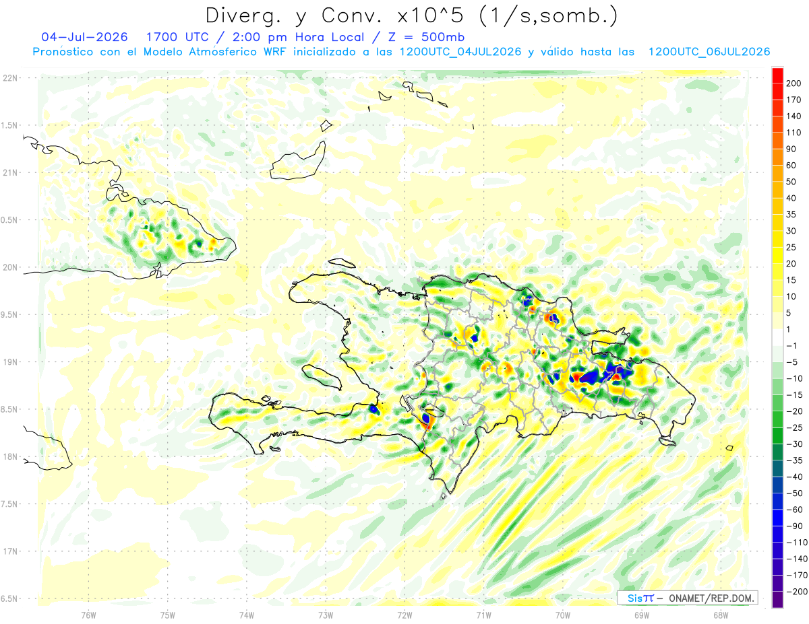The image size is (809, 624).
Task: Click the colorbar label "-1"
Action: click(793, 345)
